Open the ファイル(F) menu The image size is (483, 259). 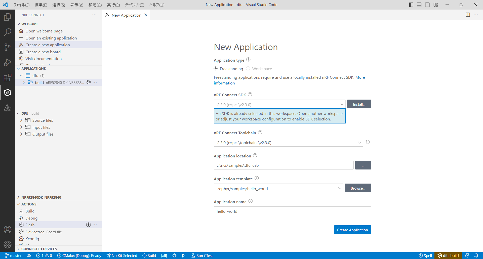21,5
